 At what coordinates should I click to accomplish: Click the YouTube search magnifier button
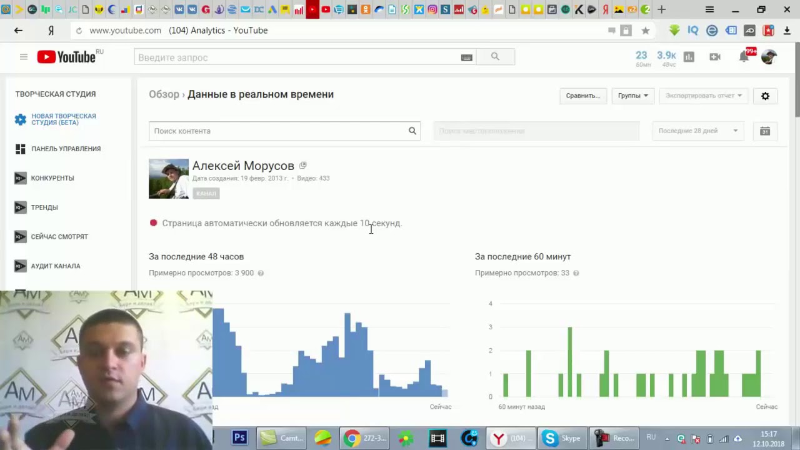pos(495,57)
